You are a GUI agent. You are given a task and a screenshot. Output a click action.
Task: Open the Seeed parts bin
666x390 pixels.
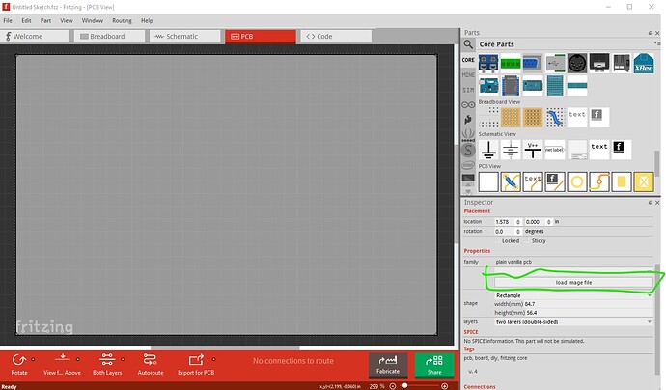coord(468,135)
